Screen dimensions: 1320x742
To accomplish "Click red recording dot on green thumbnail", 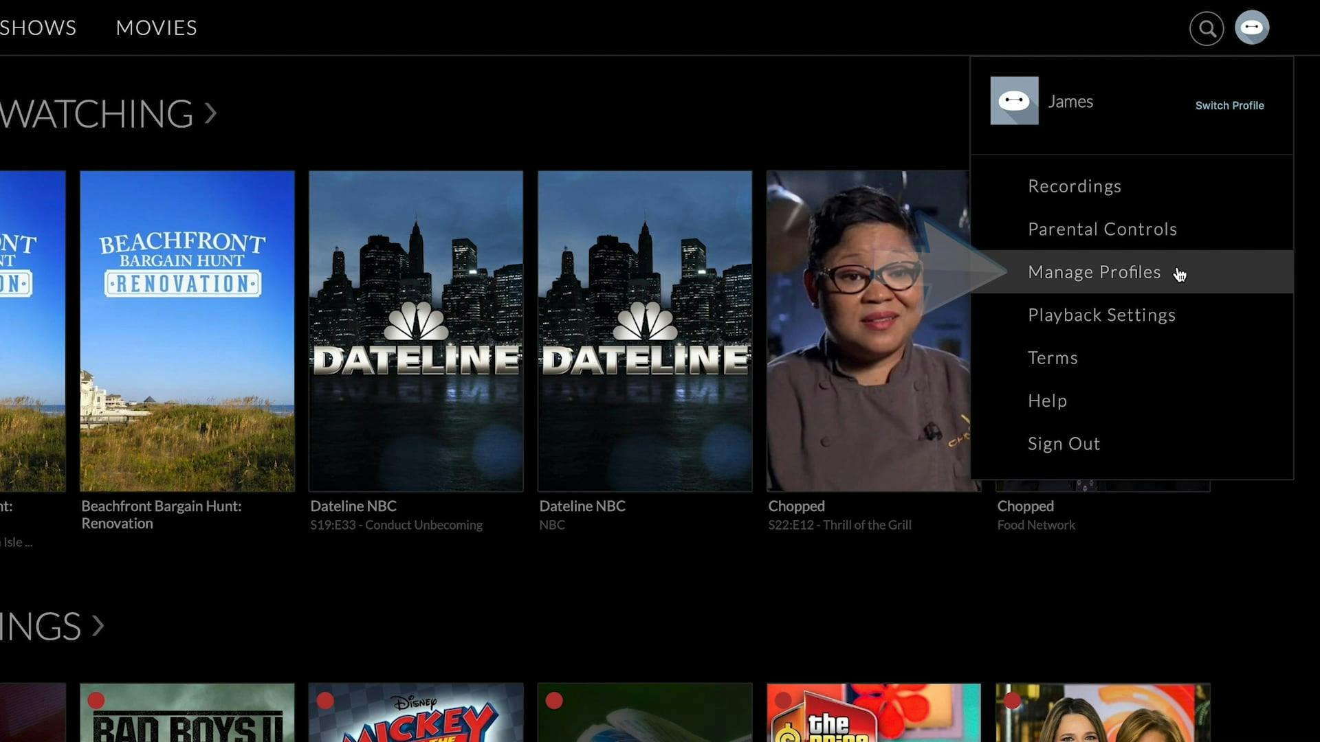I will [x=554, y=700].
